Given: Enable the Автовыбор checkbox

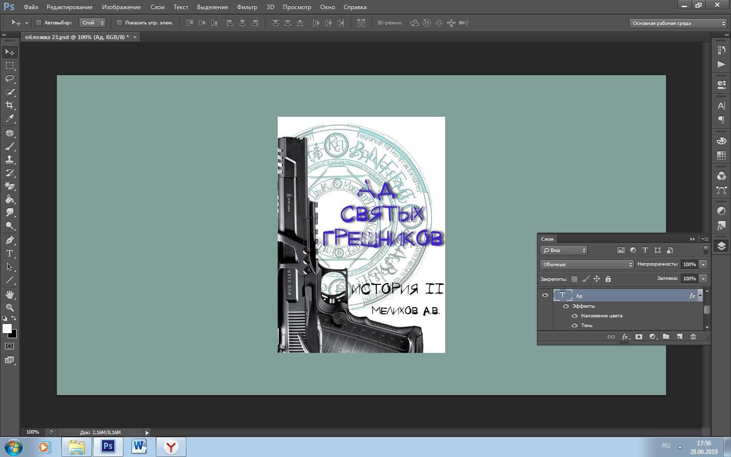Looking at the screenshot, I should pyautogui.click(x=39, y=23).
